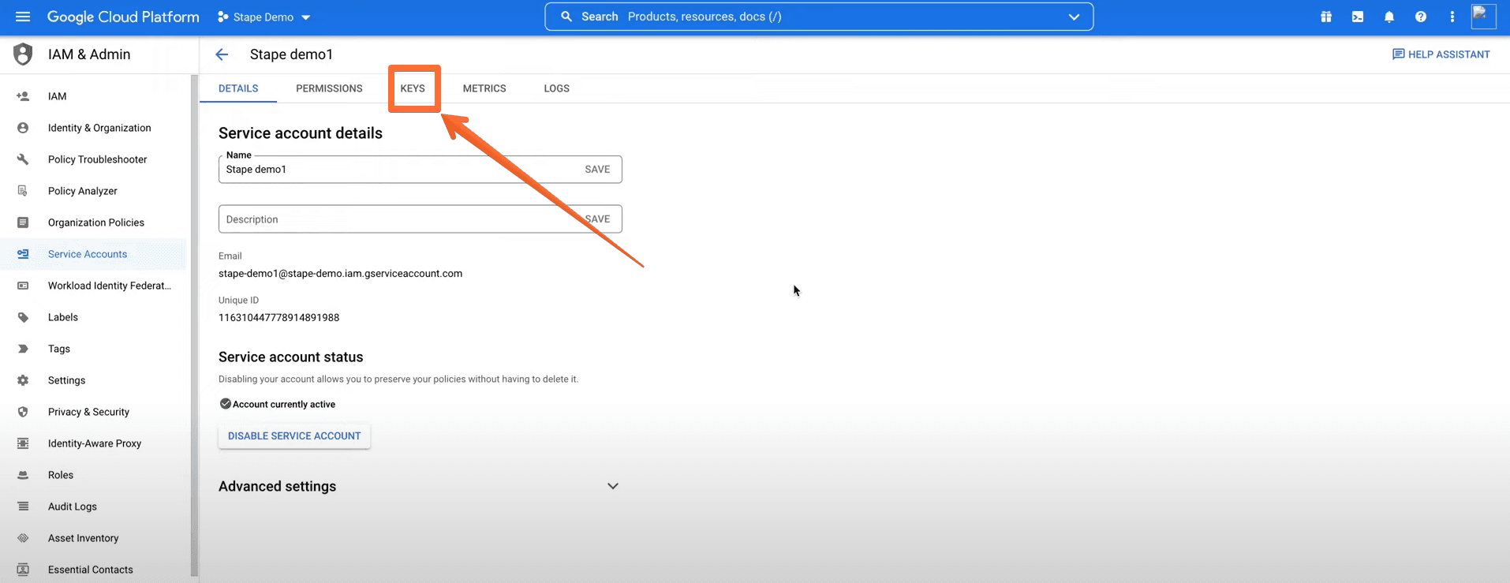
Task: Open Audit Logs in sidebar
Action: click(73, 506)
